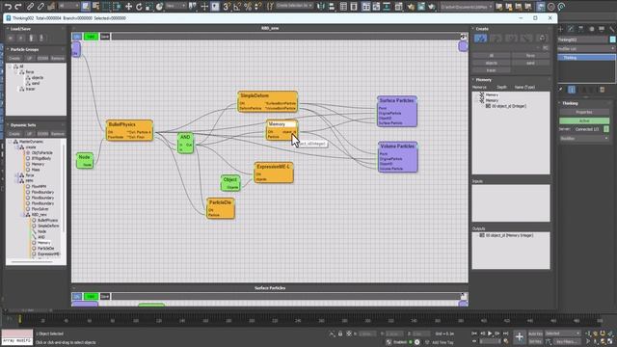Toggle the green Valid button in RBD_new view
The height and width of the screenshot is (347, 617).
(91, 37)
